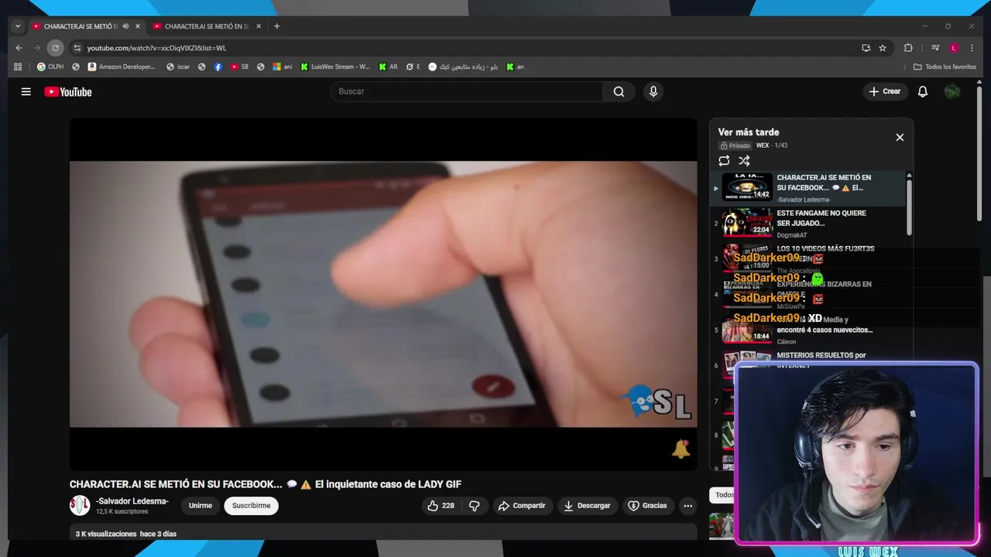Play CHARACTER.AI SE METIÓ playlist thumbnail

coord(747,187)
